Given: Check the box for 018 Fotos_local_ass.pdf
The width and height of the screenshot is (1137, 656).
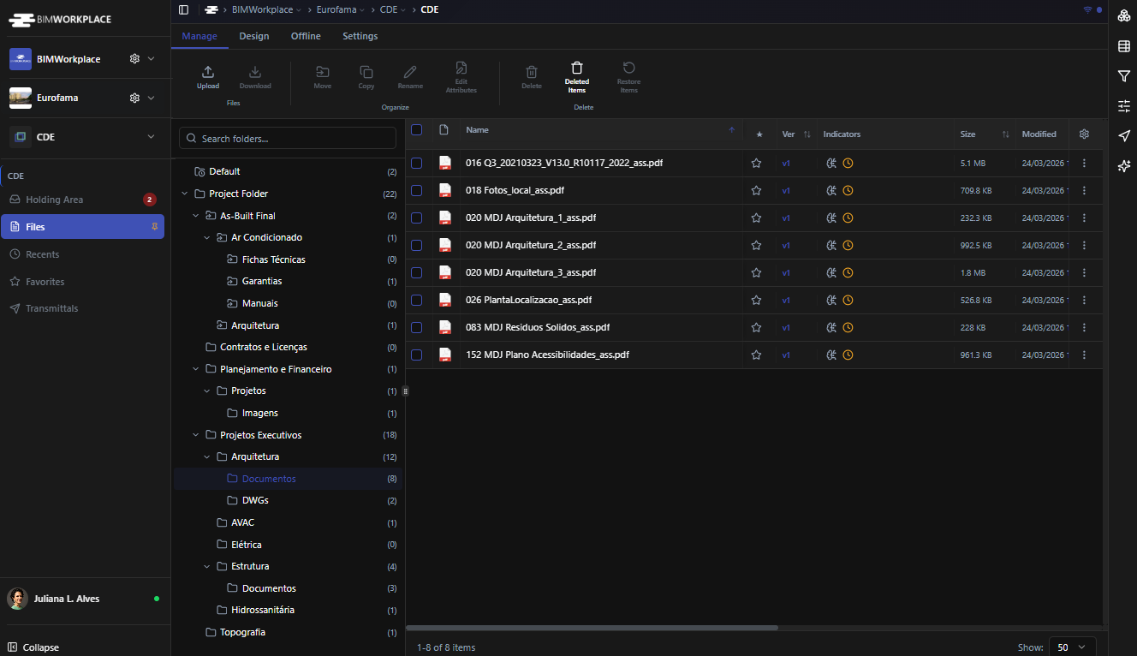Looking at the screenshot, I should 416,190.
